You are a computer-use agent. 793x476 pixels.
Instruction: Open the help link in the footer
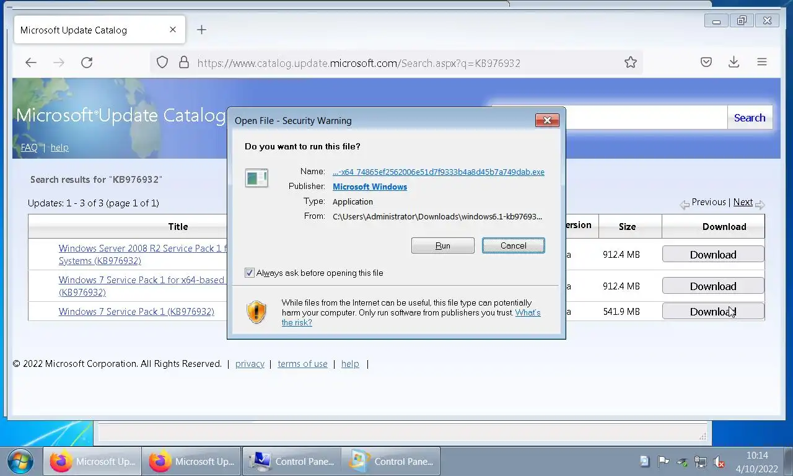(x=350, y=364)
